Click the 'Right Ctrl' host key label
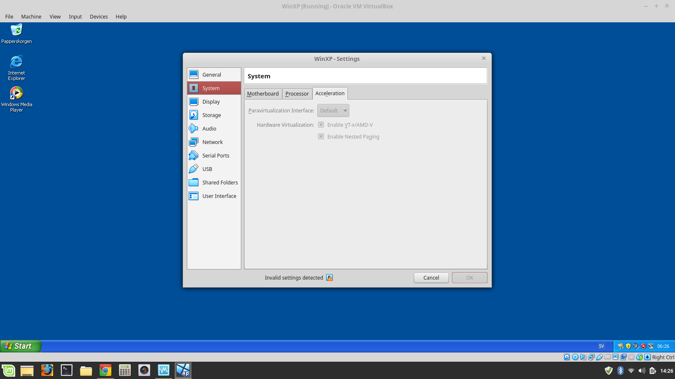Viewport: 675px width, 379px height. pos(663,357)
